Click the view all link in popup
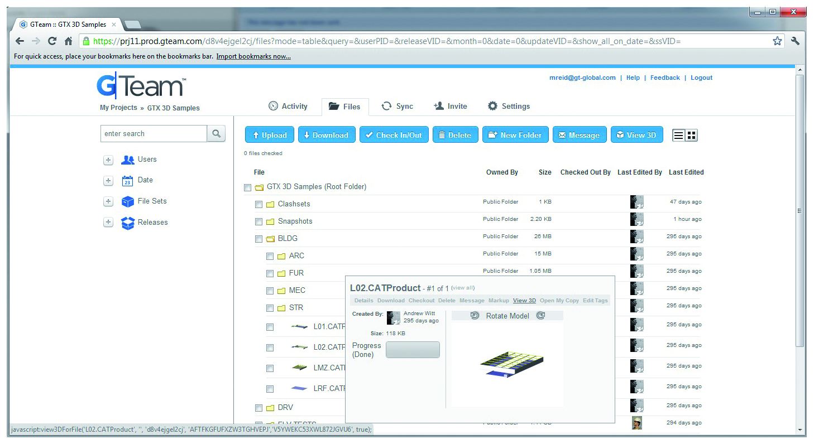Screen dimensions: 814x444 pyautogui.click(x=463, y=288)
